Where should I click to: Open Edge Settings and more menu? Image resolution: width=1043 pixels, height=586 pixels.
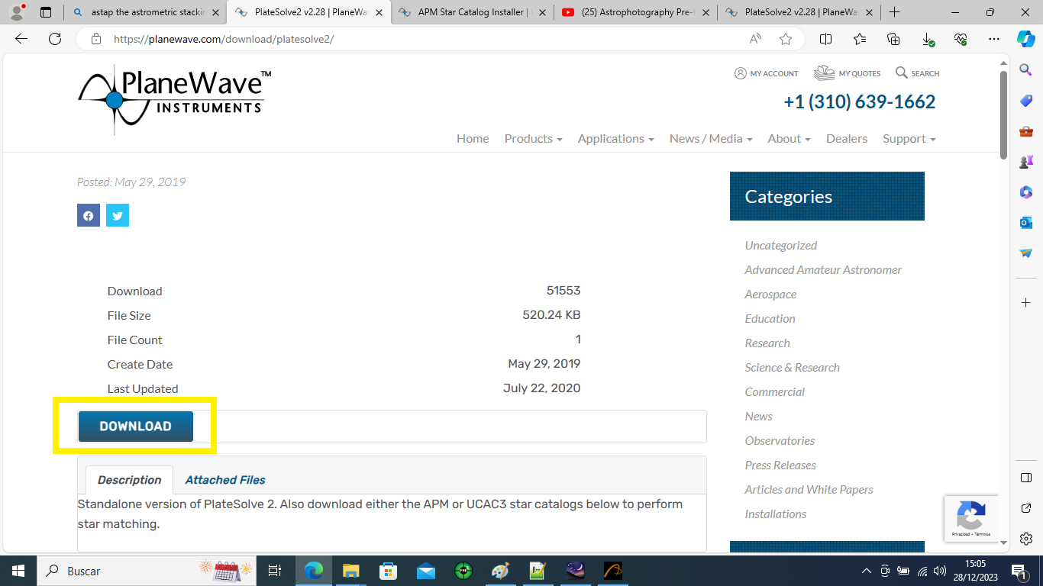993,39
